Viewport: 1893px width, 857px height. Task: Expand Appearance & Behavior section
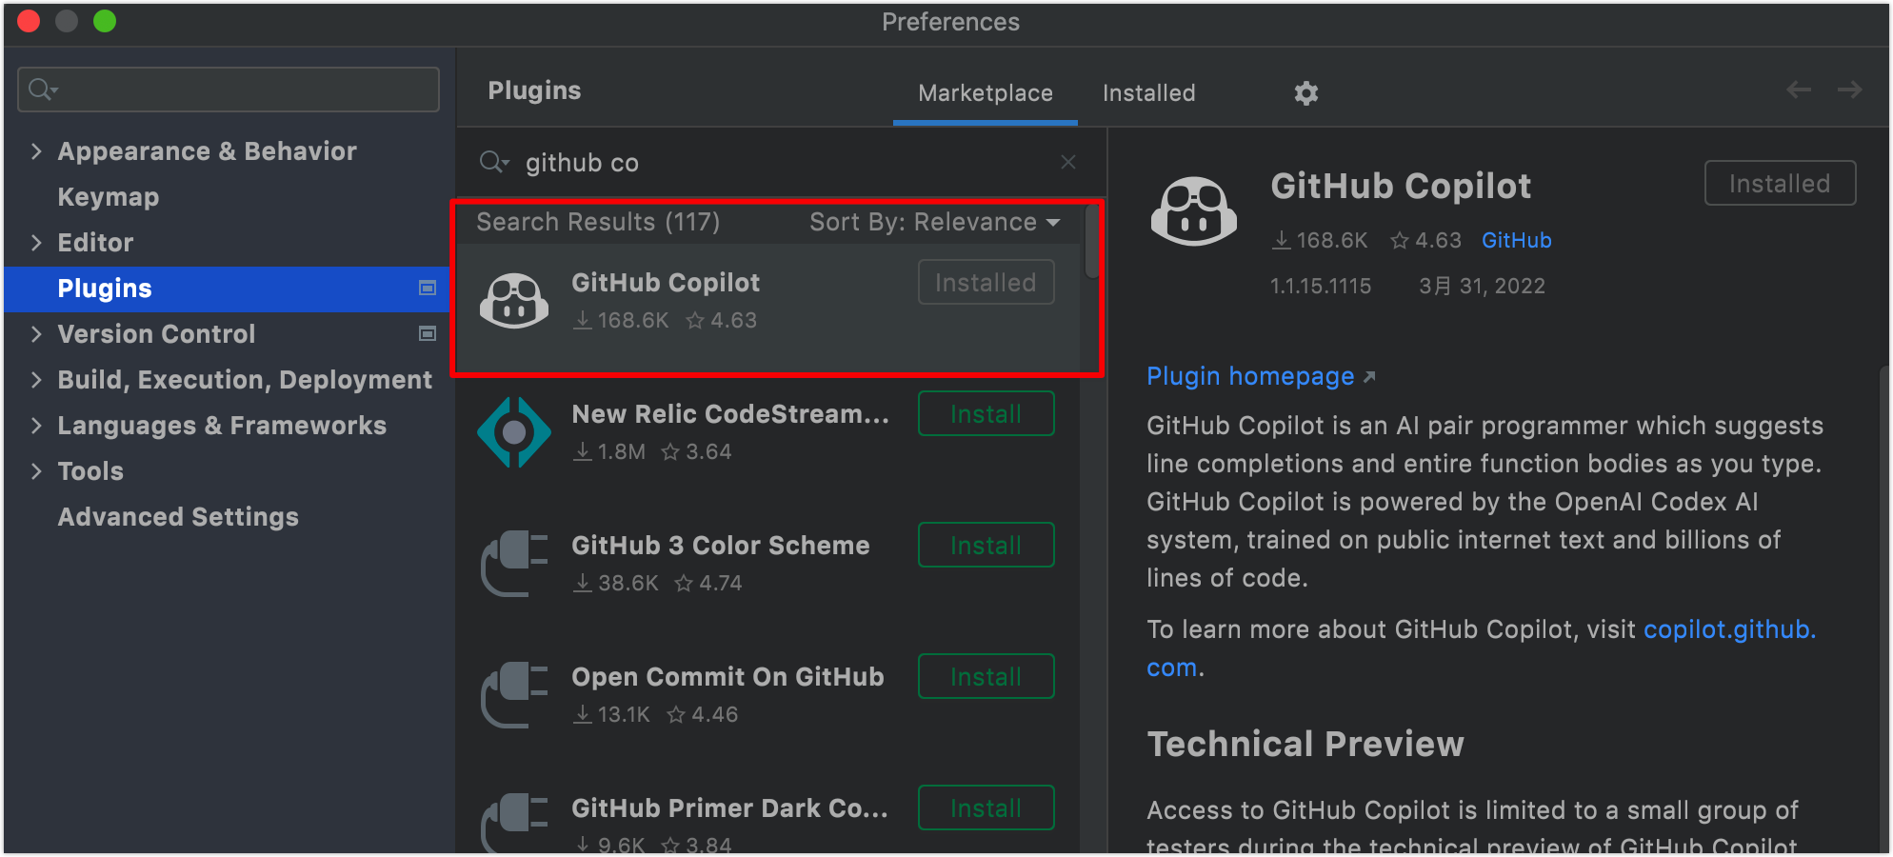(x=36, y=151)
